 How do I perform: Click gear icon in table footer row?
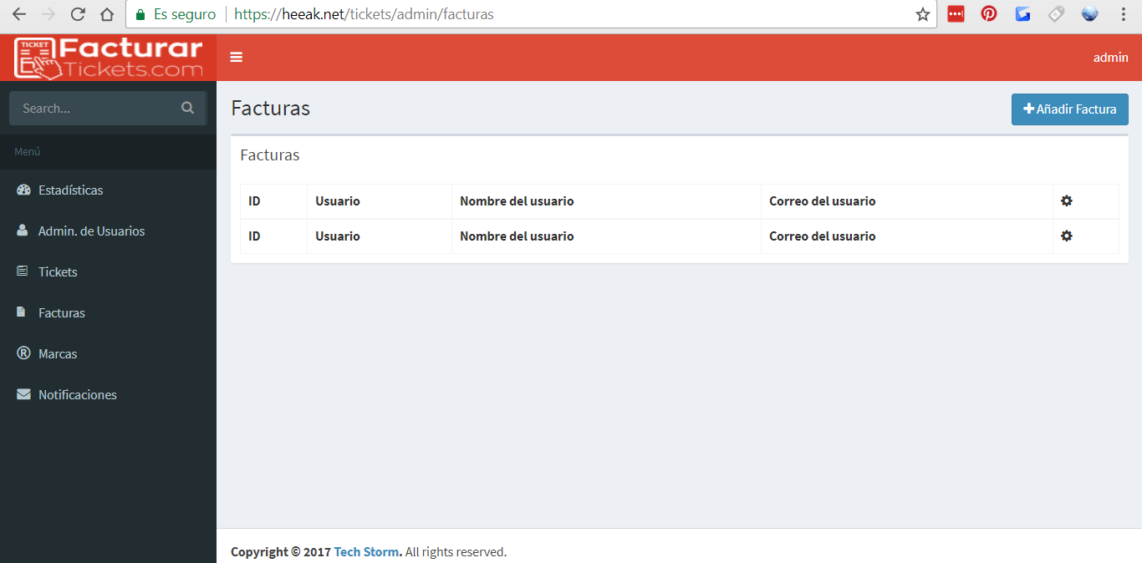(x=1066, y=236)
